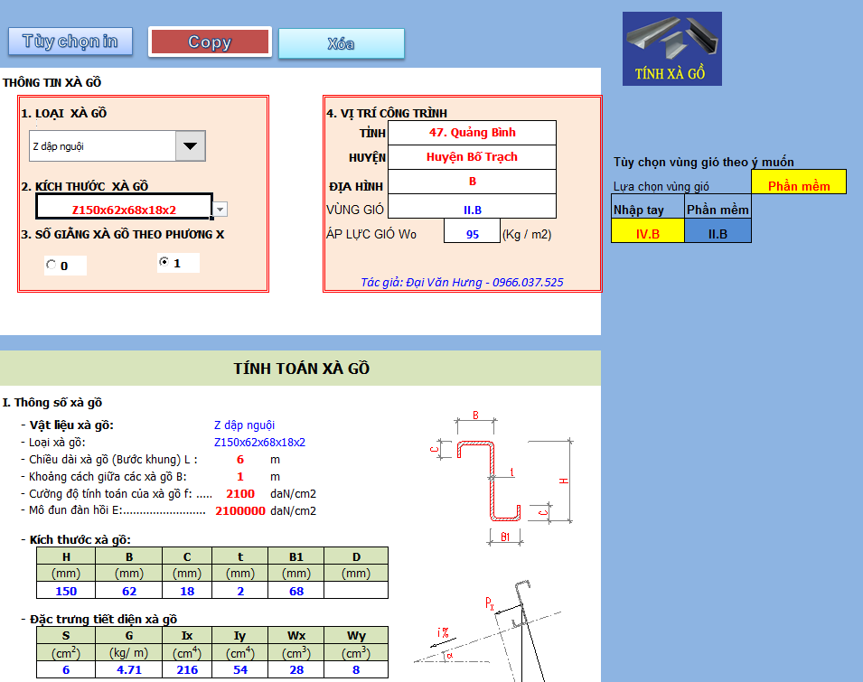Click the B value 62 cell
The image size is (863, 682).
point(129,591)
